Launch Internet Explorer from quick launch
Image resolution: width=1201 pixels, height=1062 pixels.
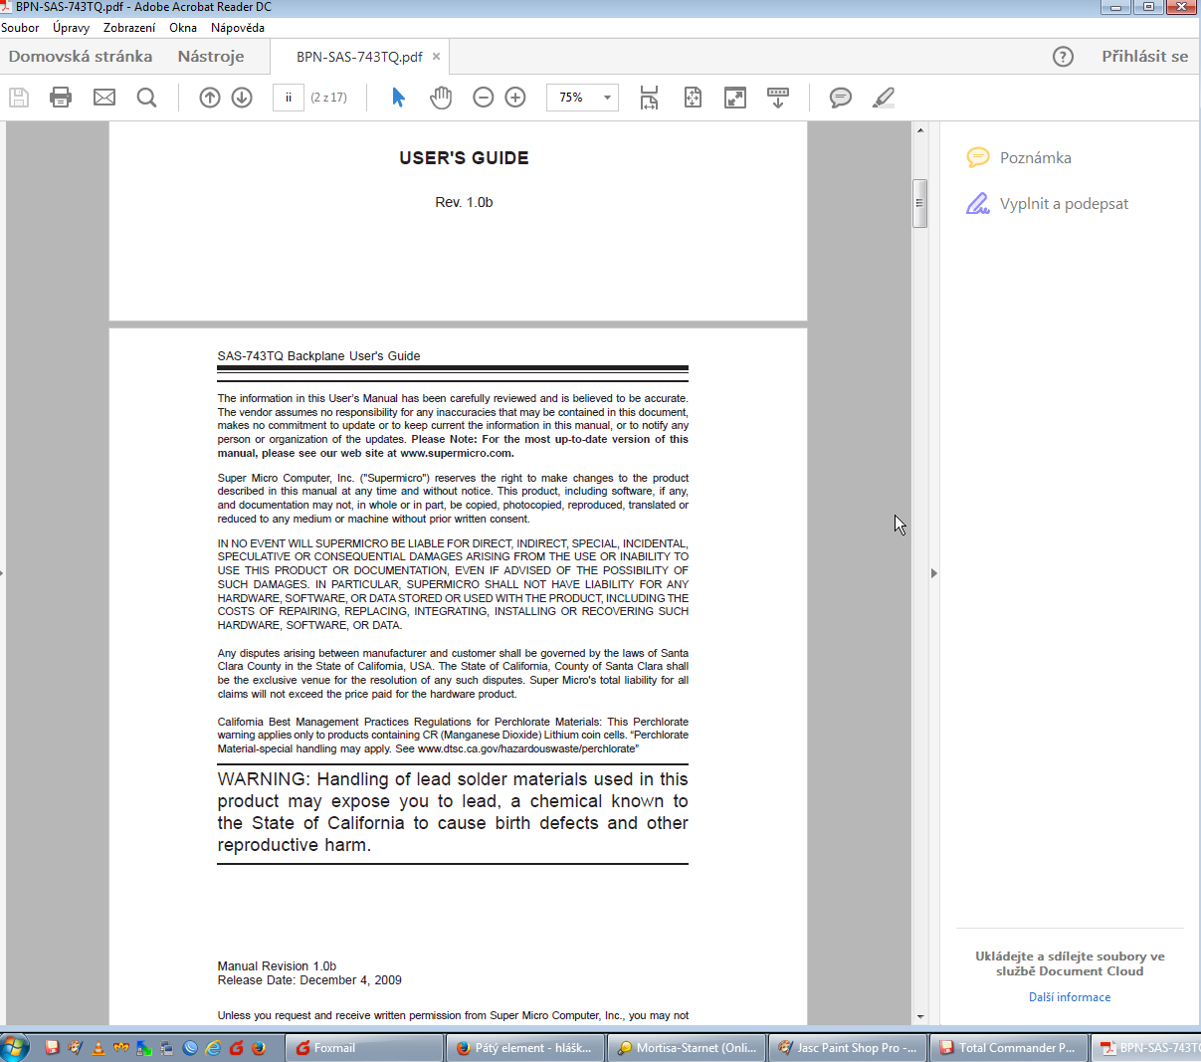(213, 1048)
